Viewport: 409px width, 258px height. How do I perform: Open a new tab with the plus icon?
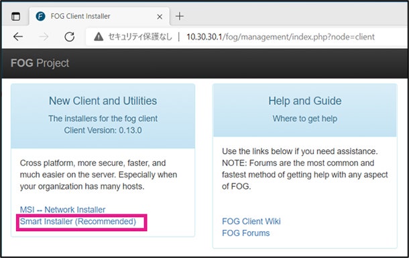coord(180,16)
